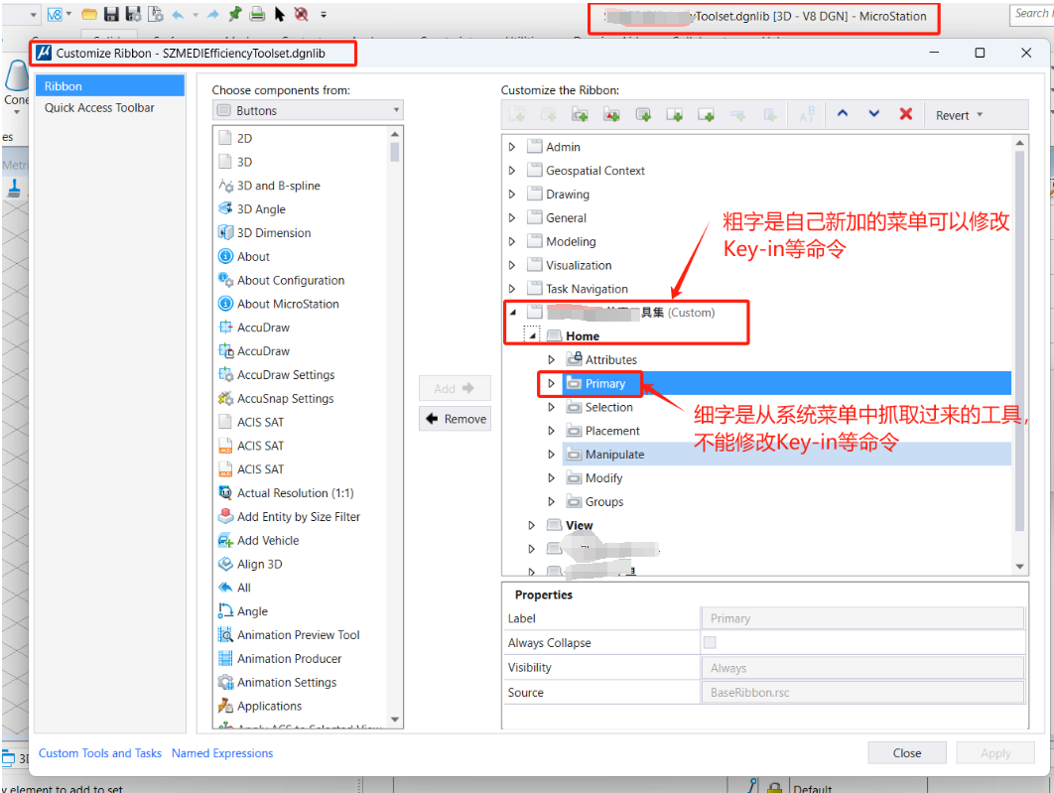
Task: Click the Source field showing BaseRibbon.rsc
Action: (x=862, y=692)
